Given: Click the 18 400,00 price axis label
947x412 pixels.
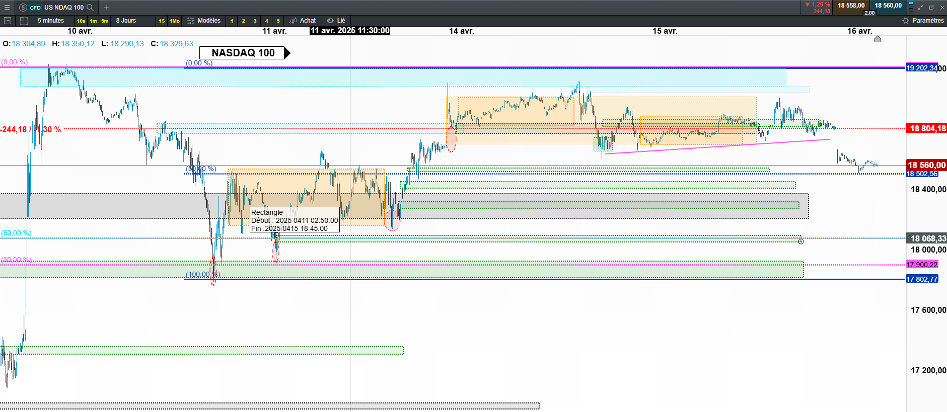Looking at the screenshot, I should pos(928,189).
